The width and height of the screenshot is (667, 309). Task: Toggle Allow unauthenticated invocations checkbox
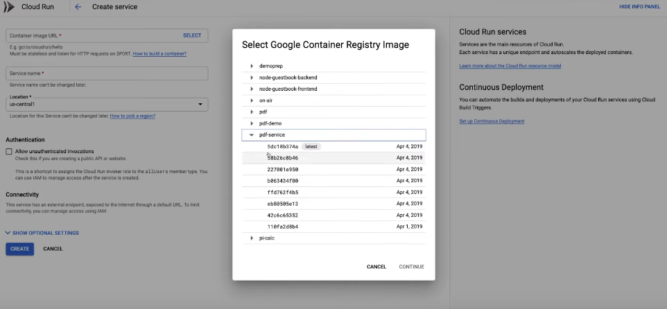(9, 151)
